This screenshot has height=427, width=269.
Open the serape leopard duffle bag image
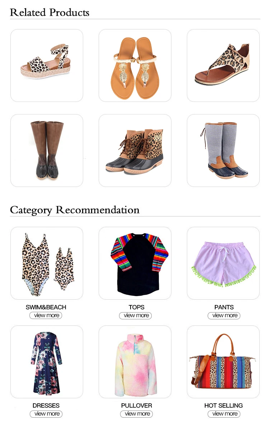tap(223, 362)
